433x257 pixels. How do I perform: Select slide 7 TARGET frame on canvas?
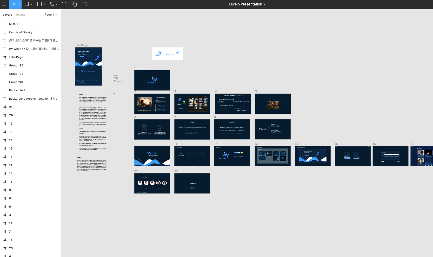pyautogui.click(x=192, y=129)
